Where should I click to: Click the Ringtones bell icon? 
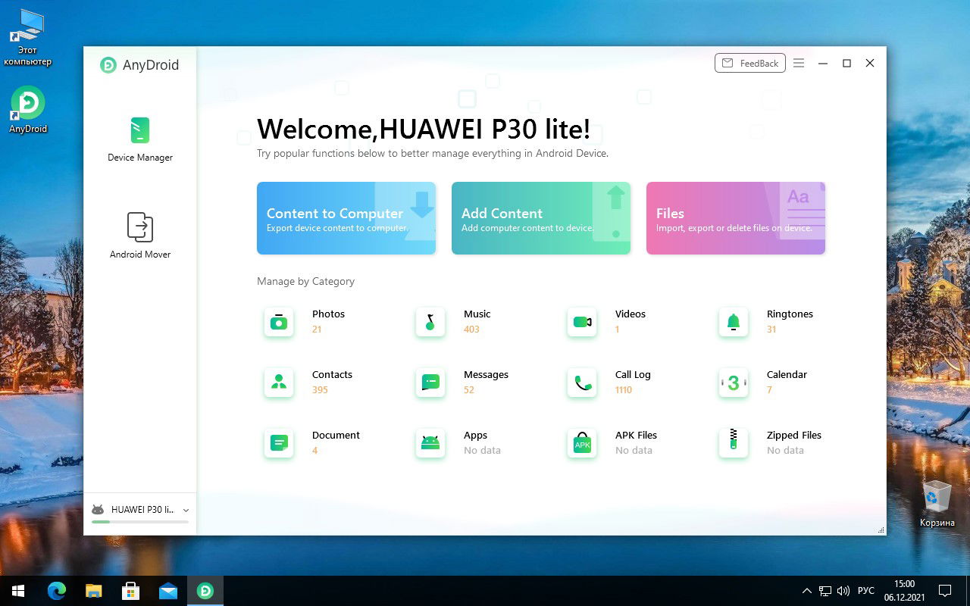click(734, 322)
